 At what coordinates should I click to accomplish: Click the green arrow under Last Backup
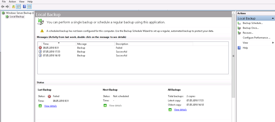coord(40,106)
